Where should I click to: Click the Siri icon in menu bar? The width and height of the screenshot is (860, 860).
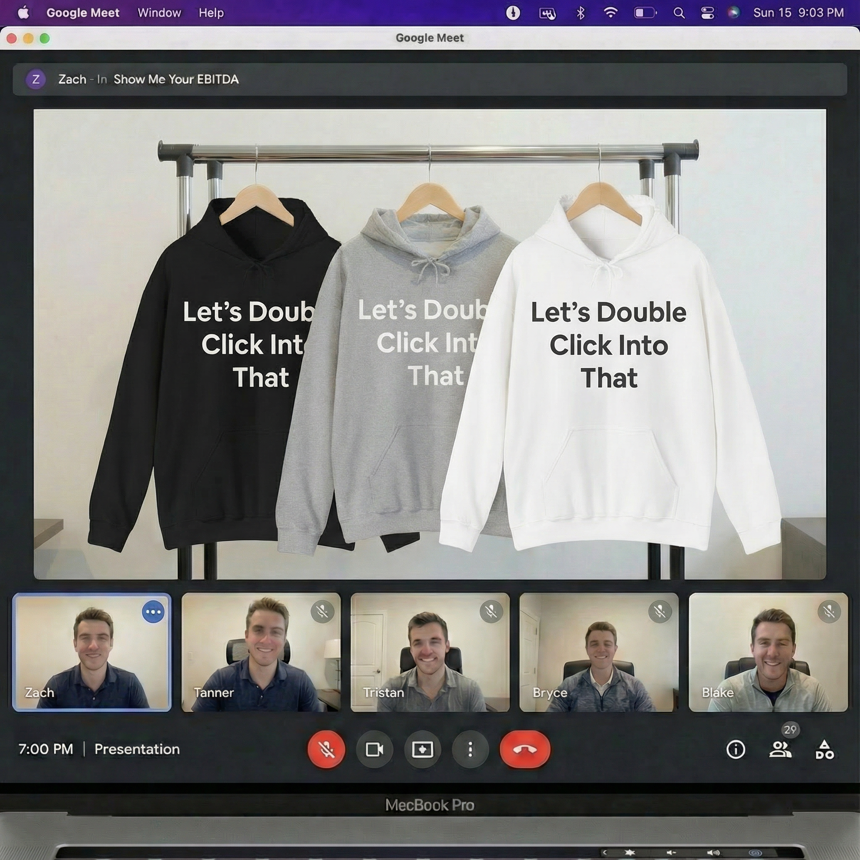[734, 13]
